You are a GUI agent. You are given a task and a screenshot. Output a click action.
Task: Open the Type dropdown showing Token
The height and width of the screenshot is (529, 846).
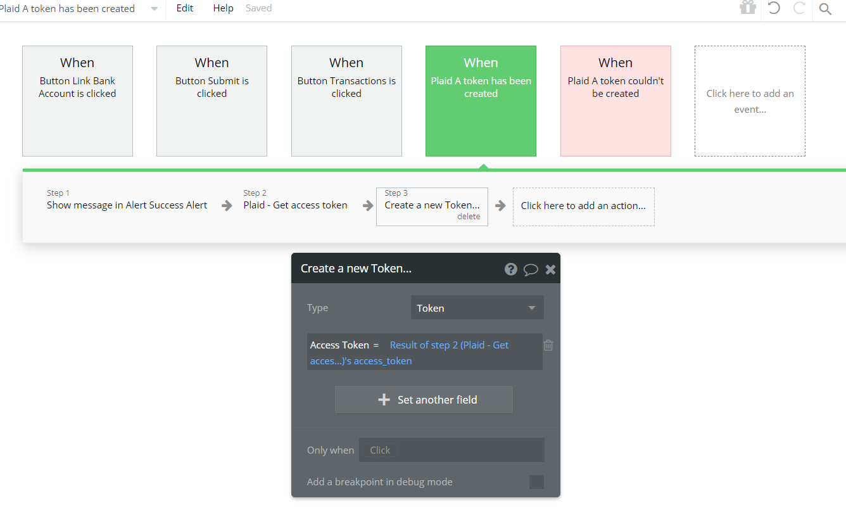(477, 308)
